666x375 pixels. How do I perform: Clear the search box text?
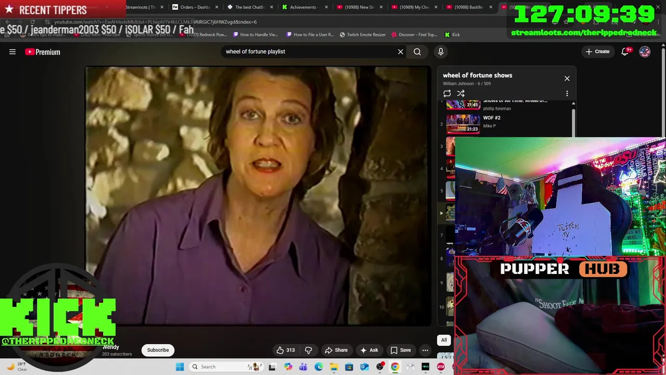[x=401, y=52]
